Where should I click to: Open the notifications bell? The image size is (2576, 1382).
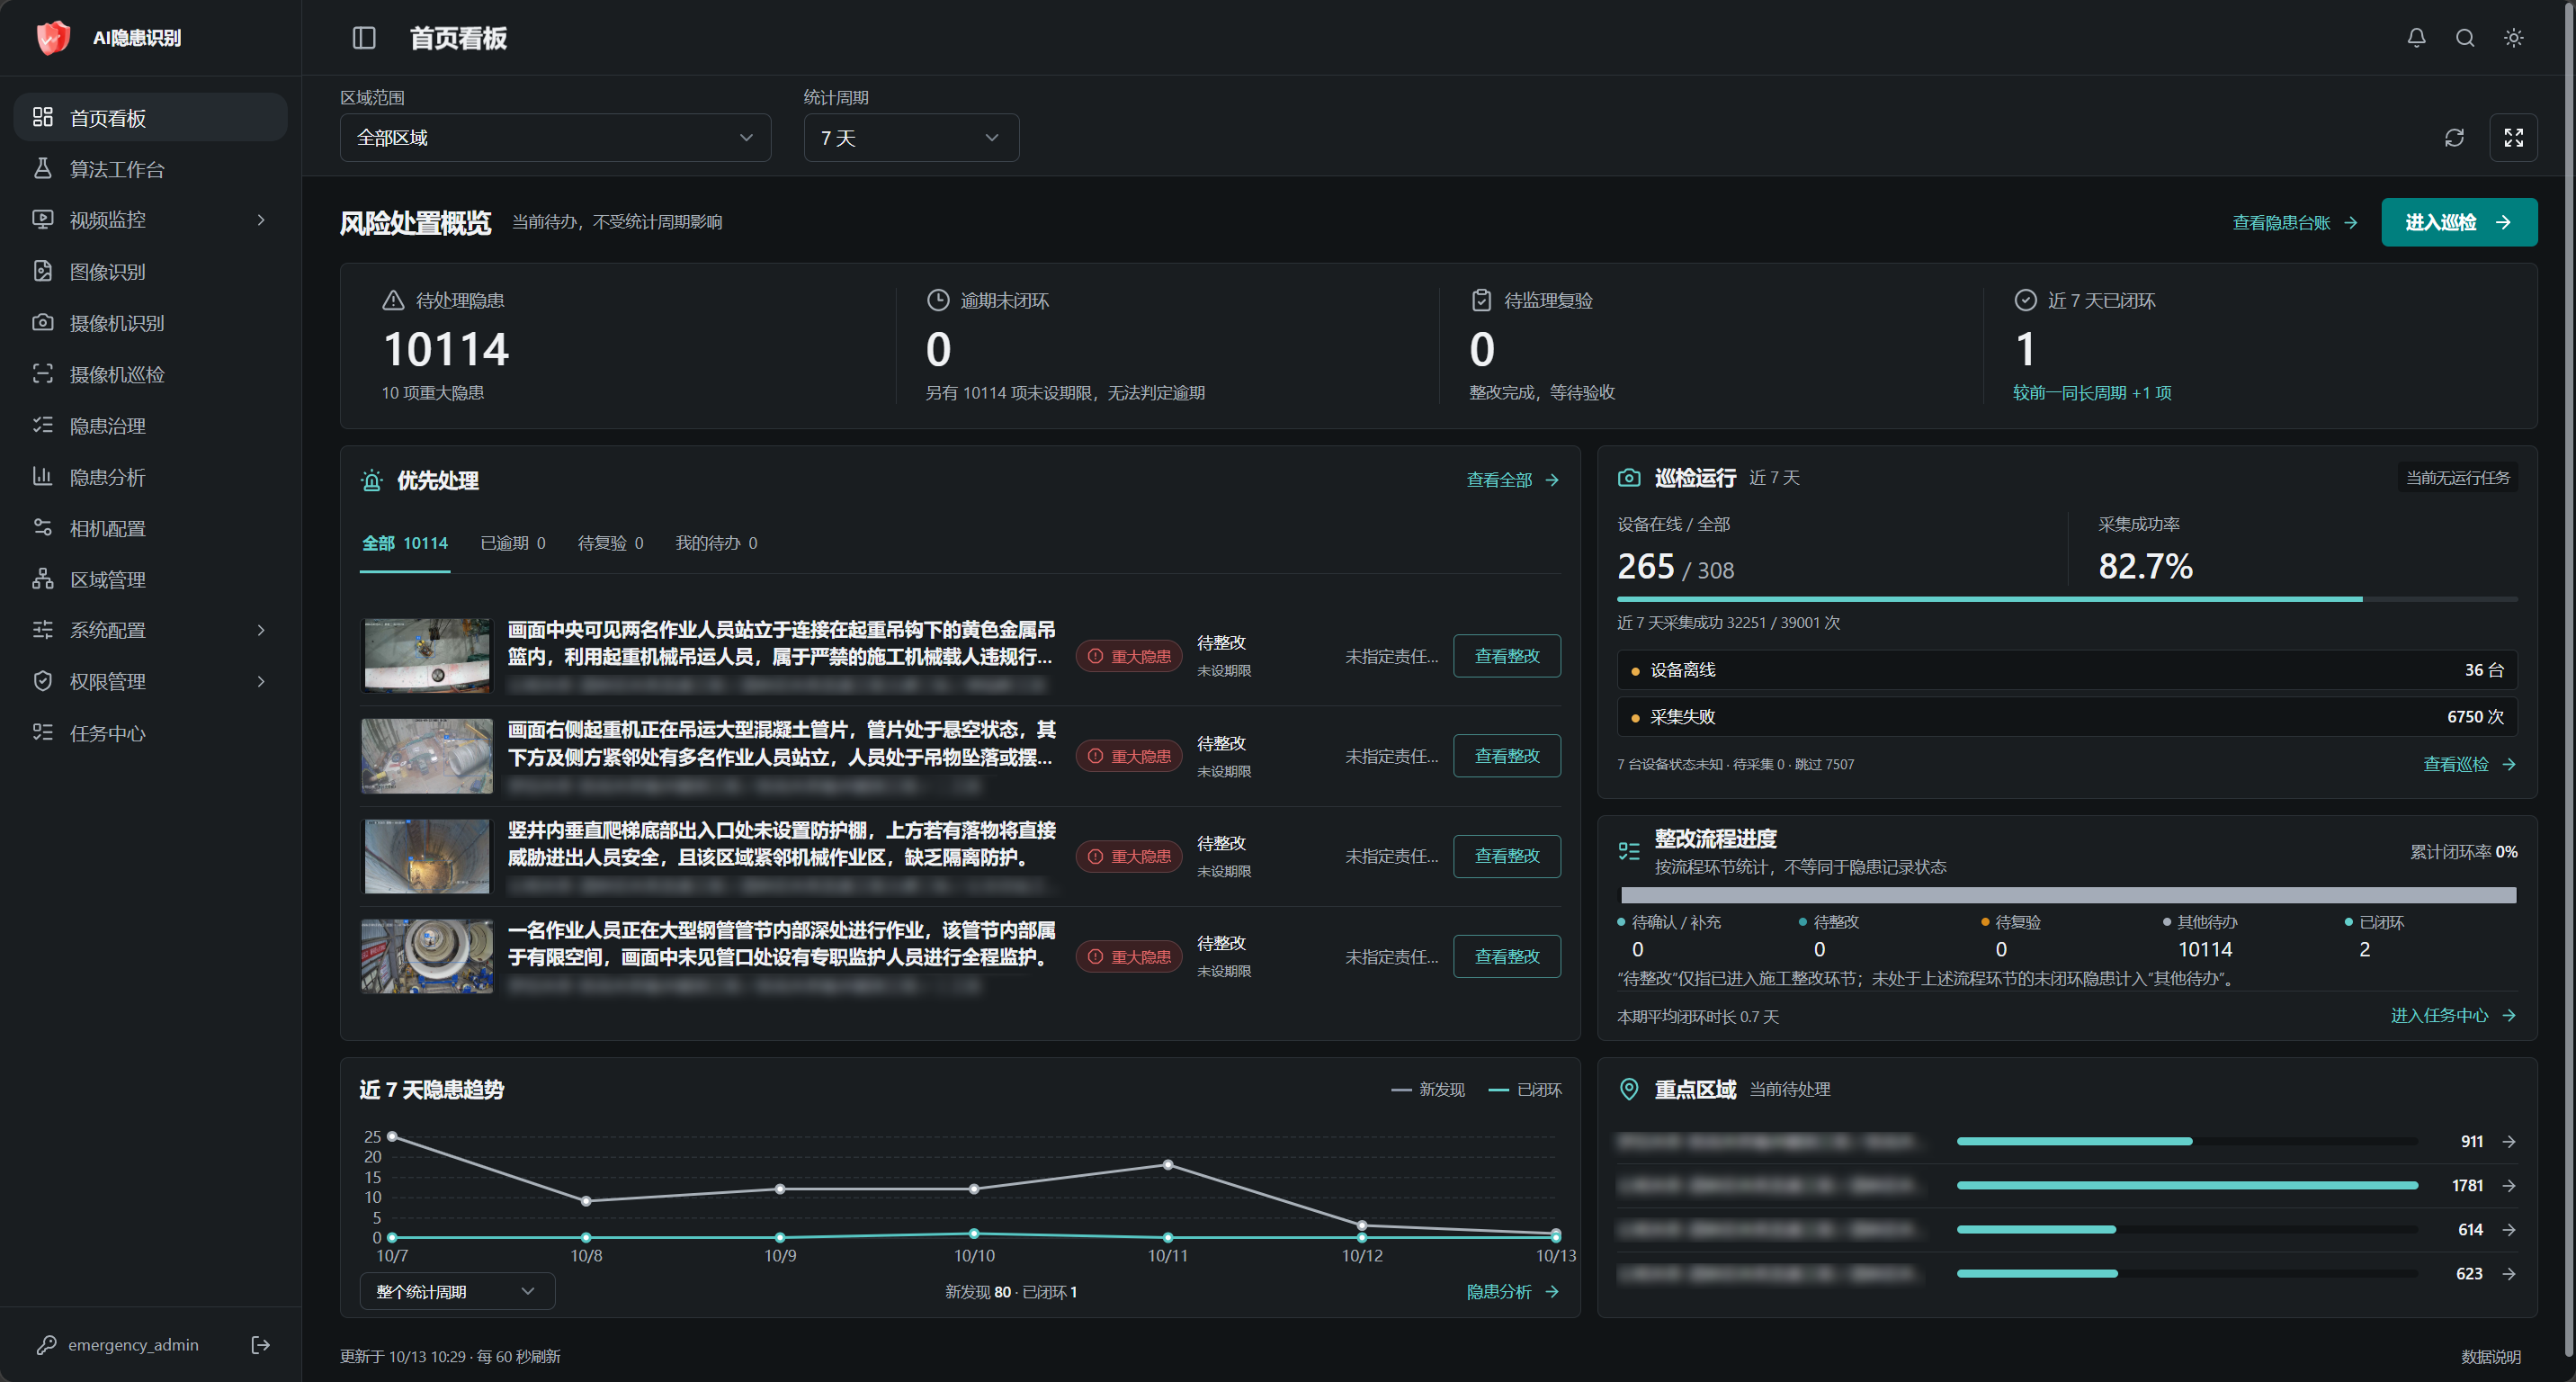[x=2416, y=38]
